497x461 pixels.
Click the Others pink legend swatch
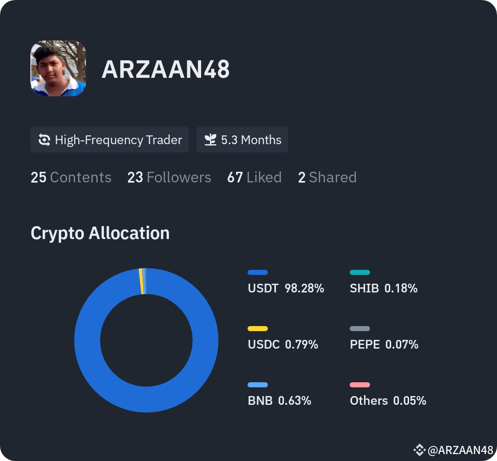click(360, 385)
